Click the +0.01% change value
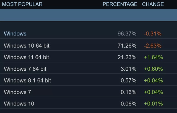This screenshot has width=177, height=113. tap(153, 104)
